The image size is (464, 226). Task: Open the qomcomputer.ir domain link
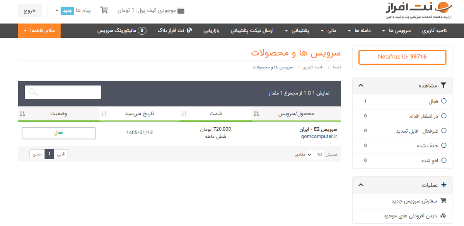coord(319,136)
